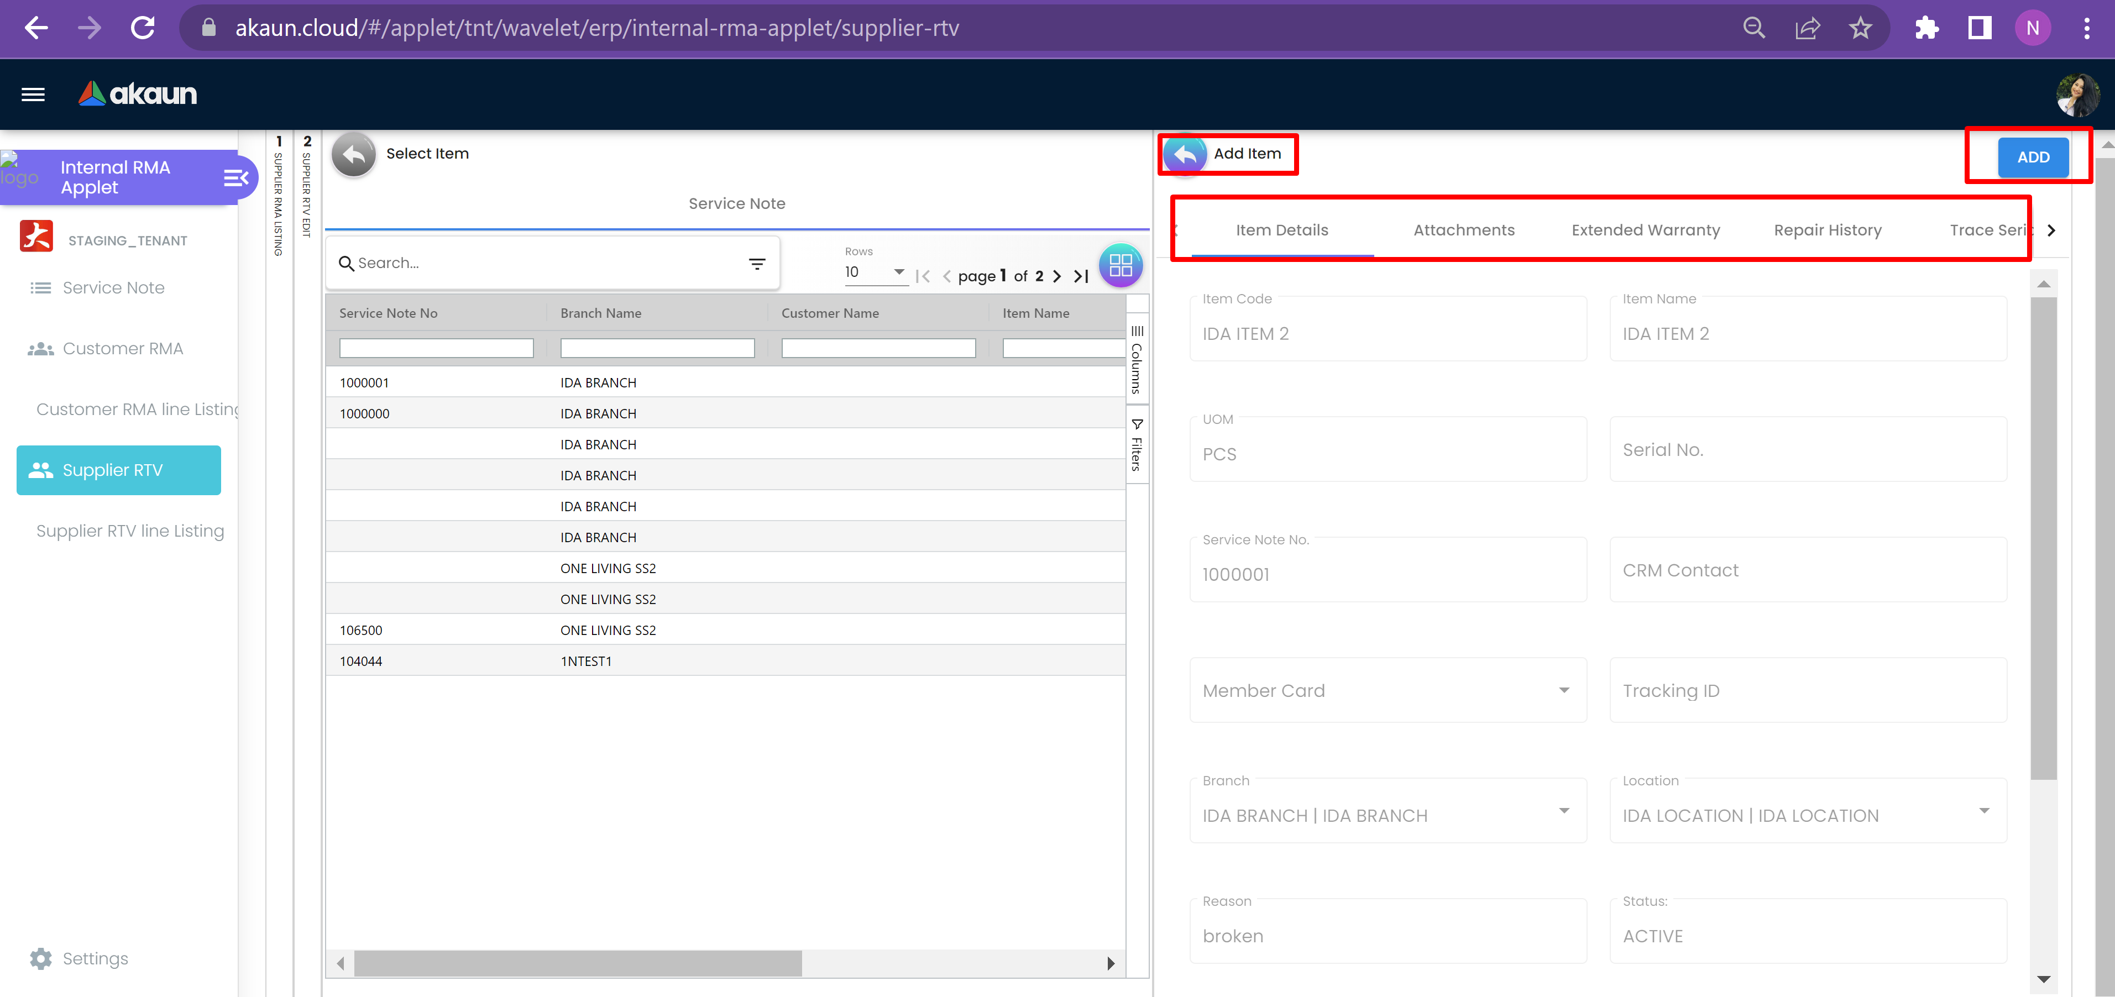
Task: Click the Add Item back arrow icon
Action: (x=1185, y=154)
